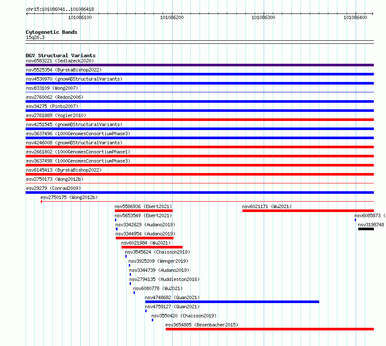Open esv2750173 (Wong2012b) variant
Screen dimensions: 386x346
click(55, 179)
